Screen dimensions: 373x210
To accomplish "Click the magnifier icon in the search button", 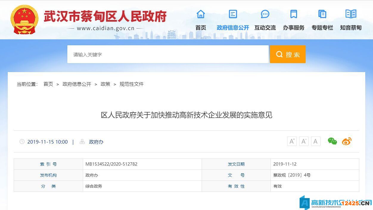I will tap(279, 54).
